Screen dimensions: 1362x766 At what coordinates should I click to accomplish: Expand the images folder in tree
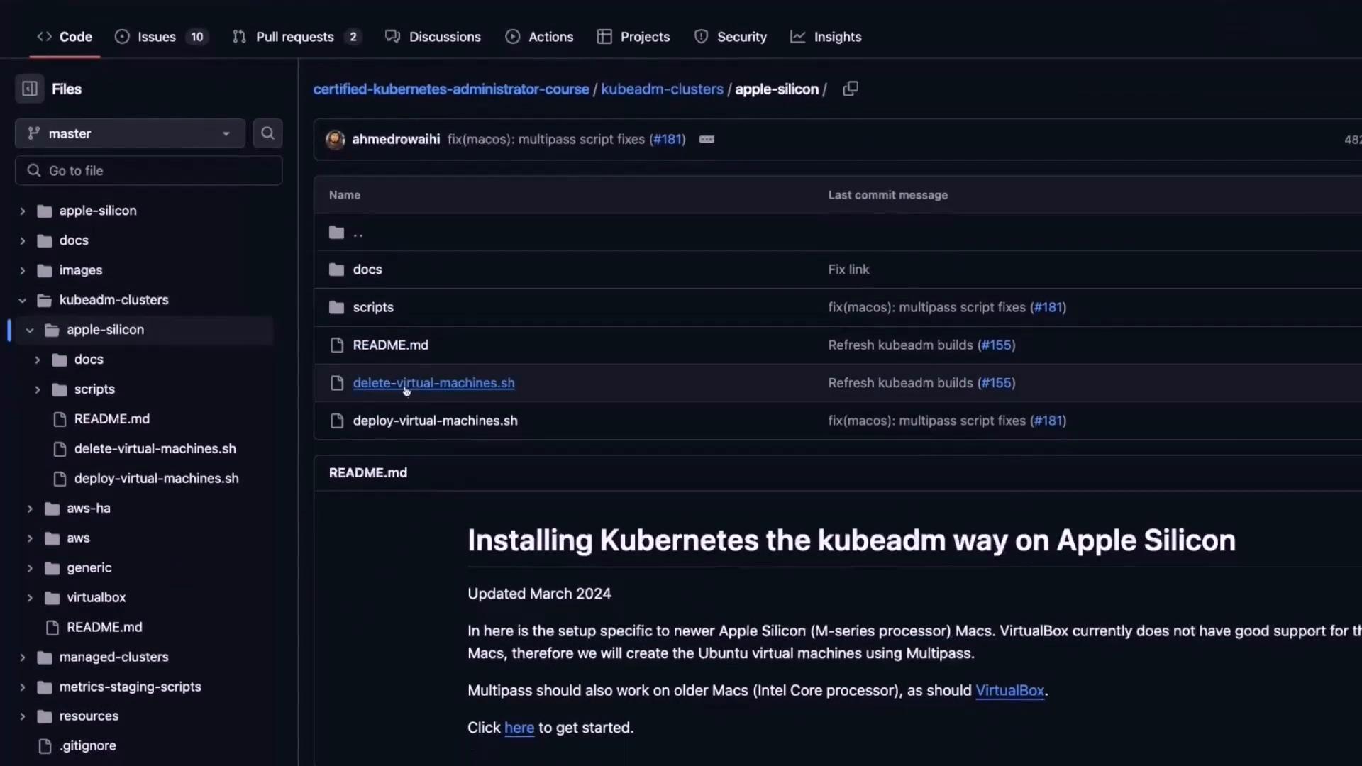[22, 270]
